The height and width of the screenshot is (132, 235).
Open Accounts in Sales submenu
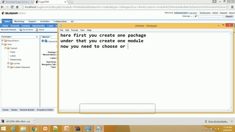click(x=15, y=26)
